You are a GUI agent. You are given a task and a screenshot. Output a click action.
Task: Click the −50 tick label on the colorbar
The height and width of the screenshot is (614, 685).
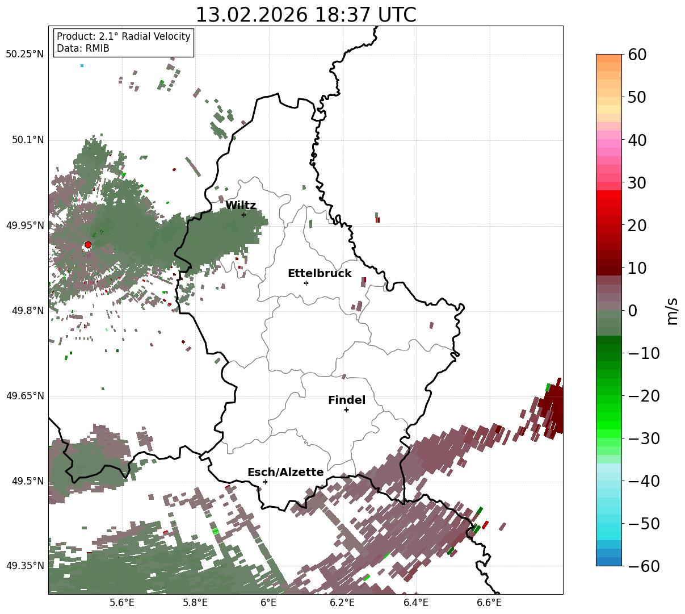click(x=644, y=524)
